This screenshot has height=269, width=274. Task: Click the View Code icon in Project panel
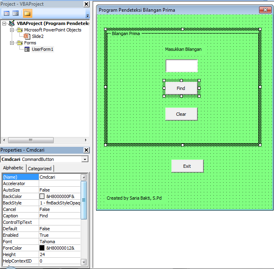pos(6,13)
